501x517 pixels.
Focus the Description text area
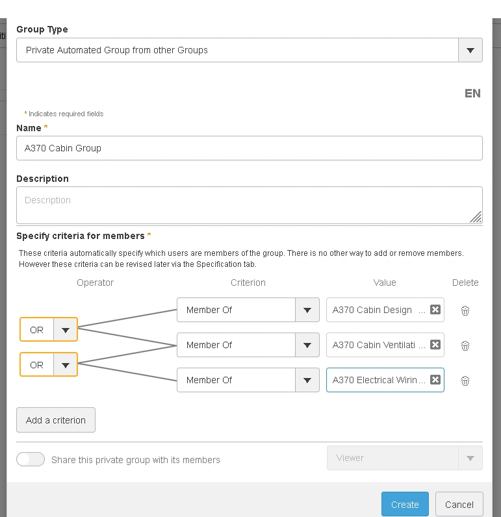coord(249,205)
